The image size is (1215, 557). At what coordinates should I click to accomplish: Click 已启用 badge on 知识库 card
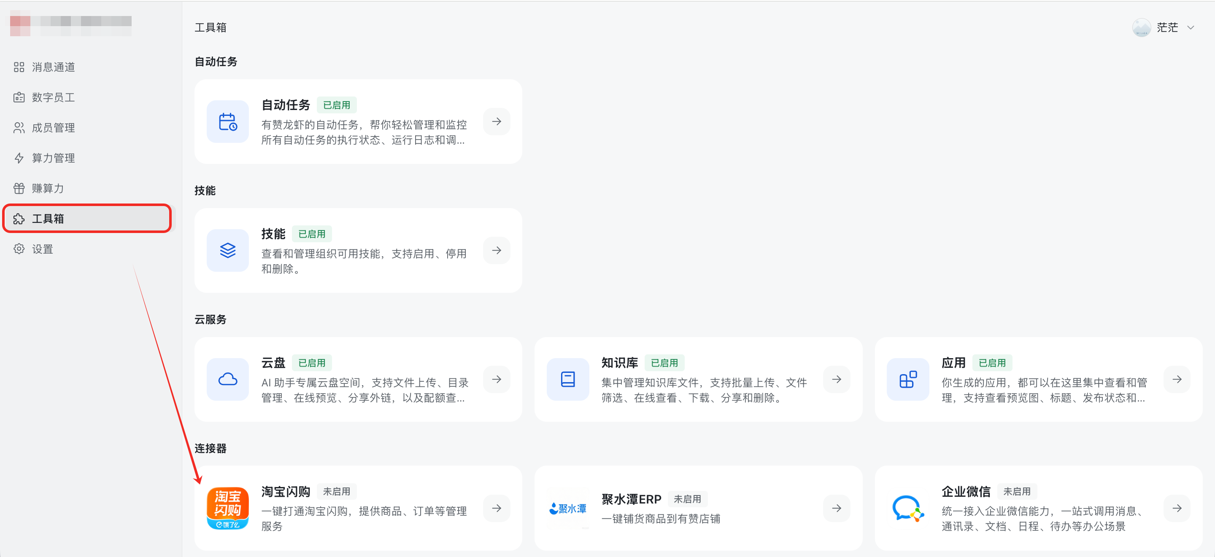point(664,363)
